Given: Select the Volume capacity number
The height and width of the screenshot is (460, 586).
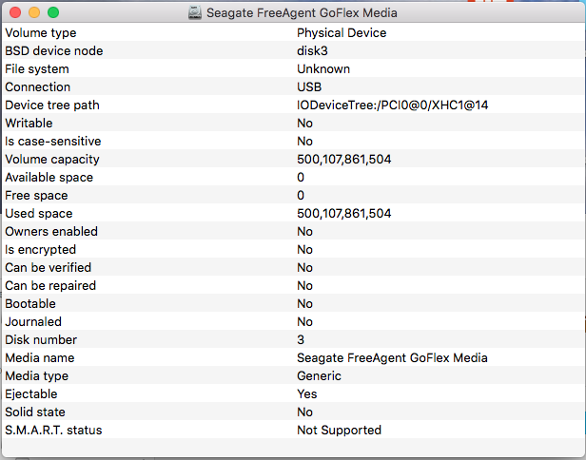Looking at the screenshot, I should coord(343,160).
